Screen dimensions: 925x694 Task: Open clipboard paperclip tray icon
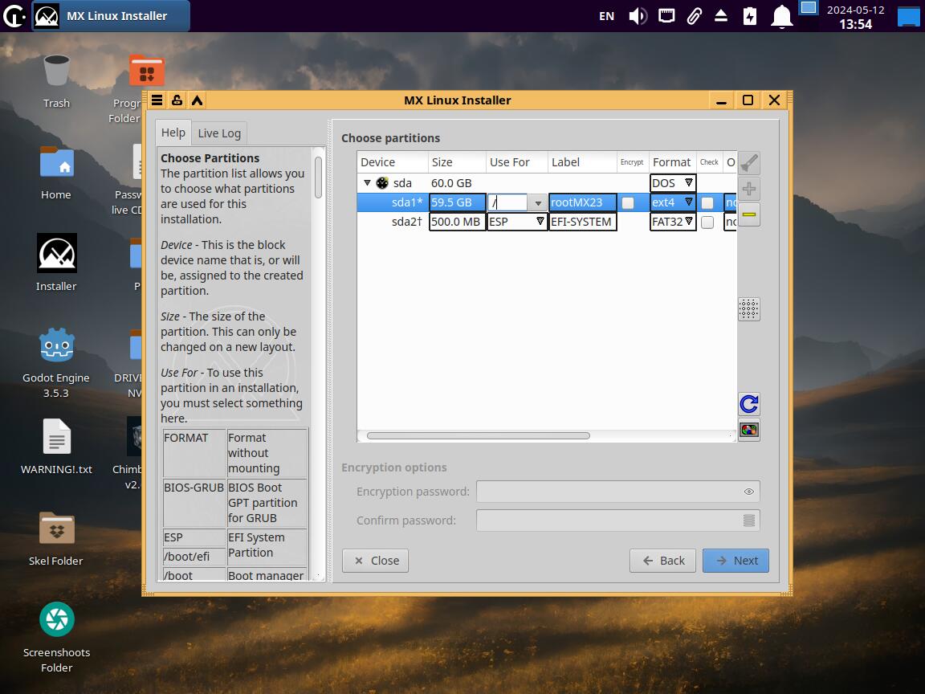[694, 16]
